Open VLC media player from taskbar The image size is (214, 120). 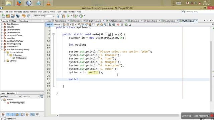pyautogui.click(x=48, y=3)
